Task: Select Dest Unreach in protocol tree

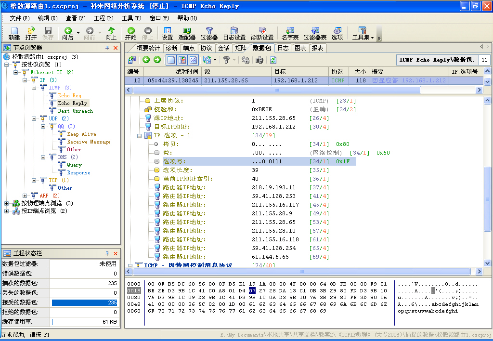Action: point(75,111)
